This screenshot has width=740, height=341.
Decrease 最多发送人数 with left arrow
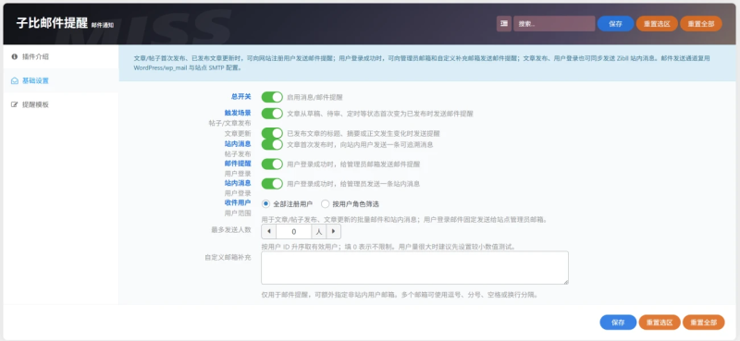pyautogui.click(x=269, y=232)
